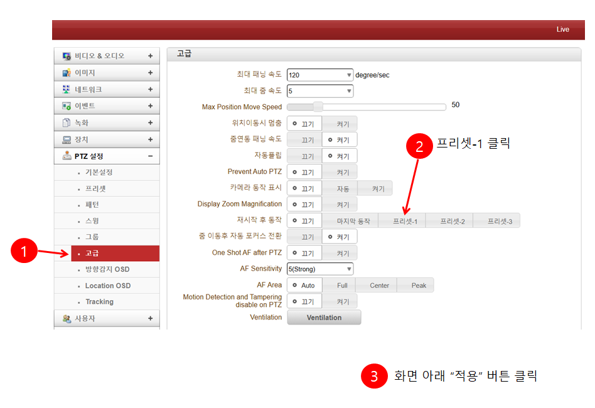Viewport: 595px width, 408px height.
Task: Set Motion Detection and Tampering disable to 켜기
Action: 340,301
